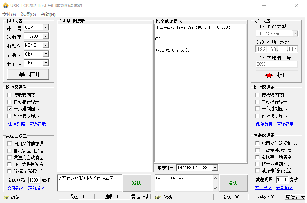Click network 清除输入 link
Viewport: 307px width, 203px height.
point(285,188)
